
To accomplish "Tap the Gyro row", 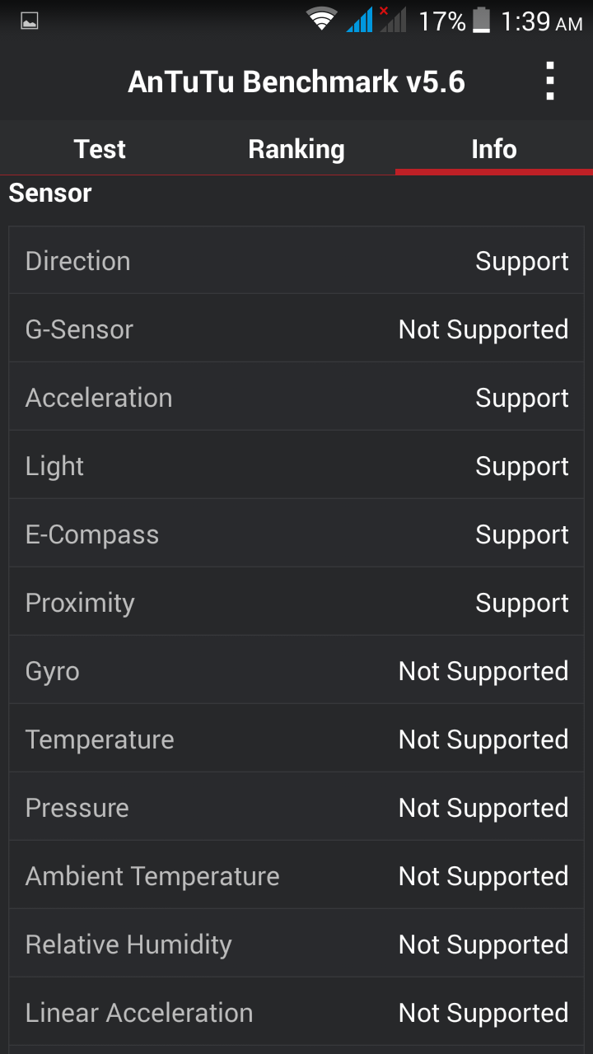I will point(296,671).
